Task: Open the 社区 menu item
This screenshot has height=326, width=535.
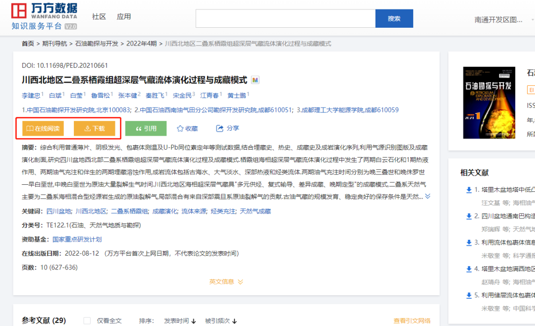Action: coord(99,16)
